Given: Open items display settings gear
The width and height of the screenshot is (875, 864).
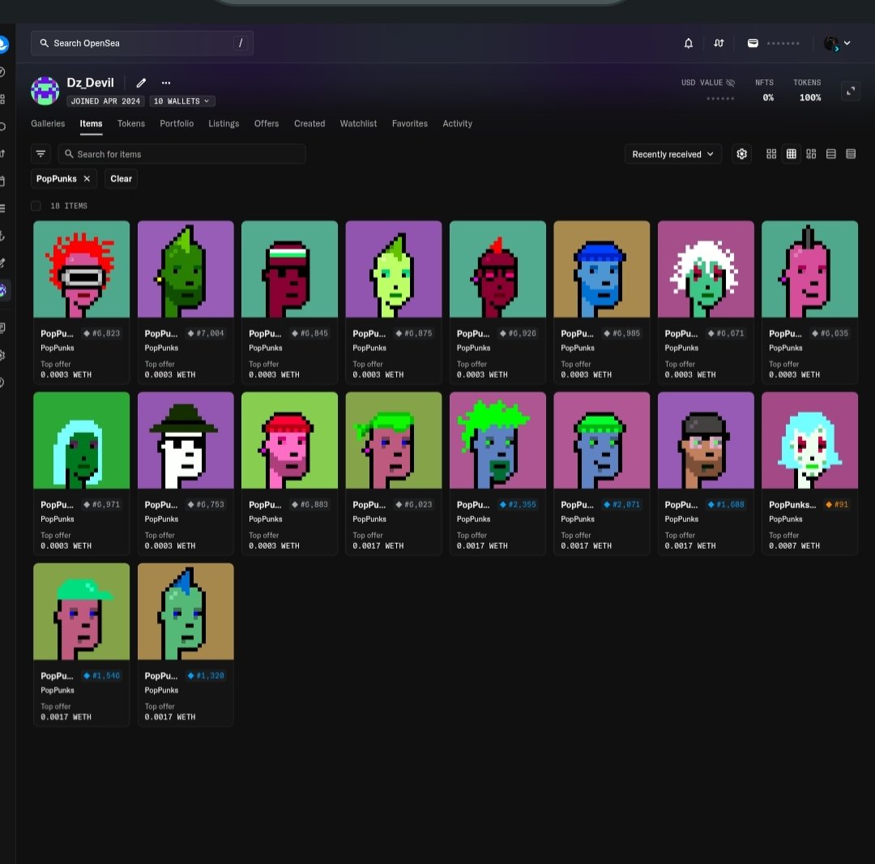Looking at the screenshot, I should [741, 154].
